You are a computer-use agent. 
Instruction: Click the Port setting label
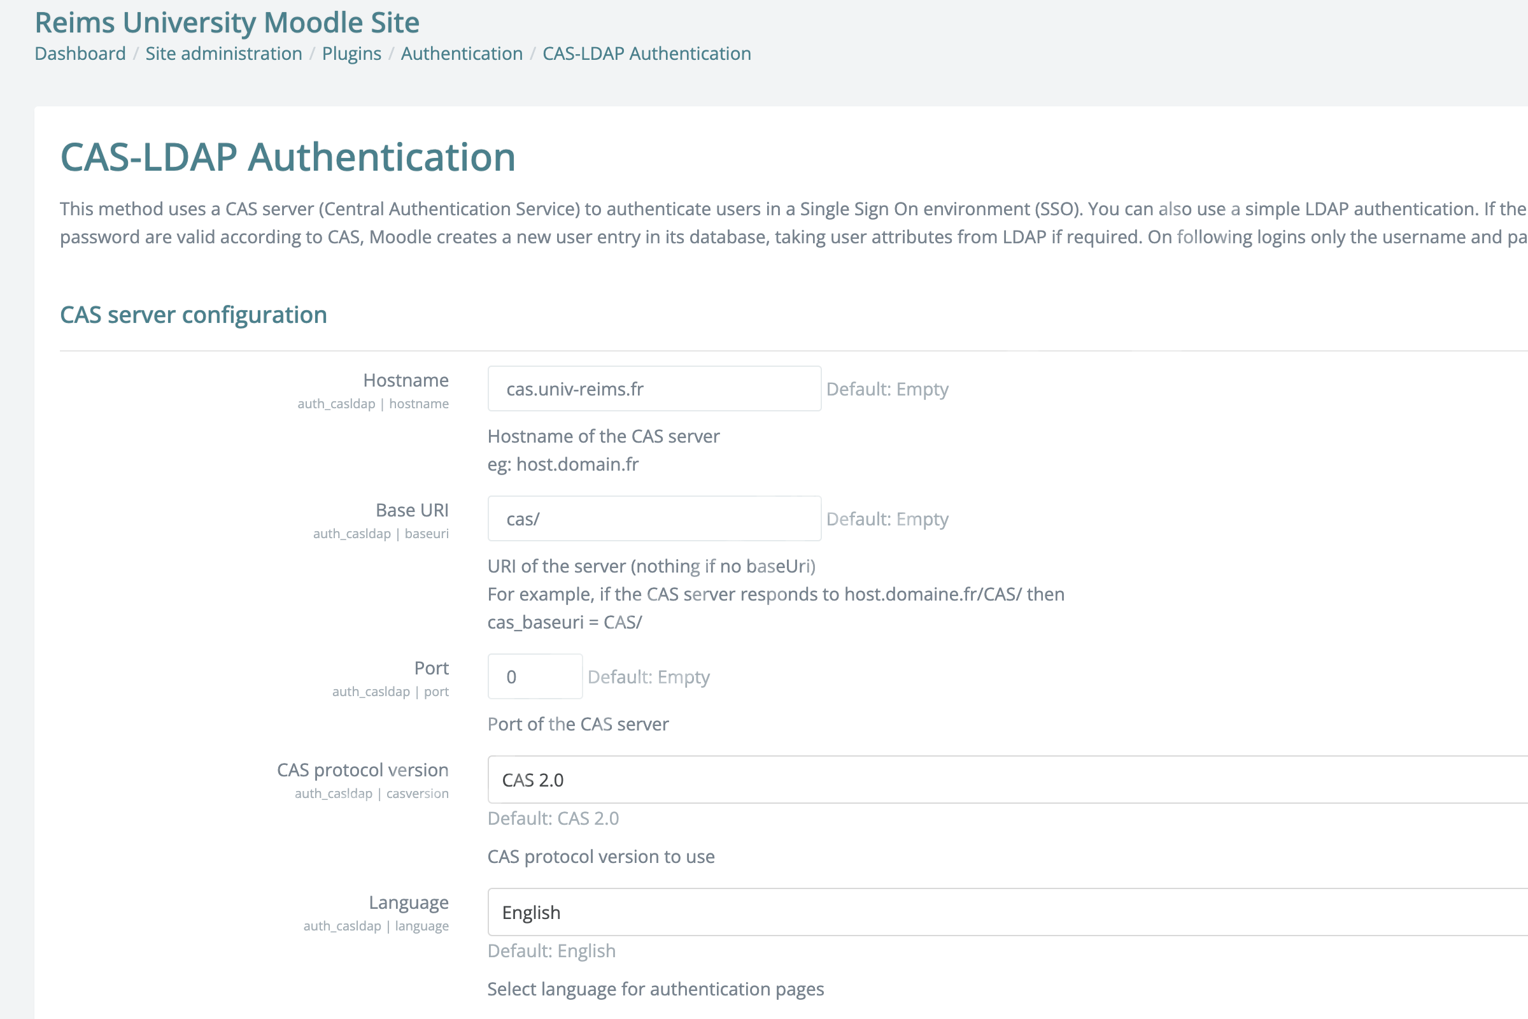432,667
